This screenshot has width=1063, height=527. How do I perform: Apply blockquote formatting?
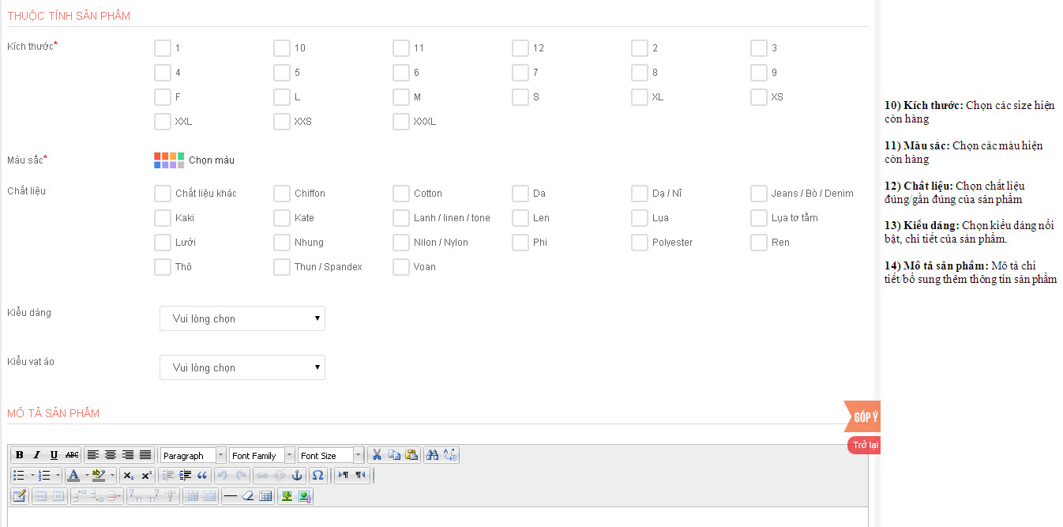pyautogui.click(x=202, y=476)
